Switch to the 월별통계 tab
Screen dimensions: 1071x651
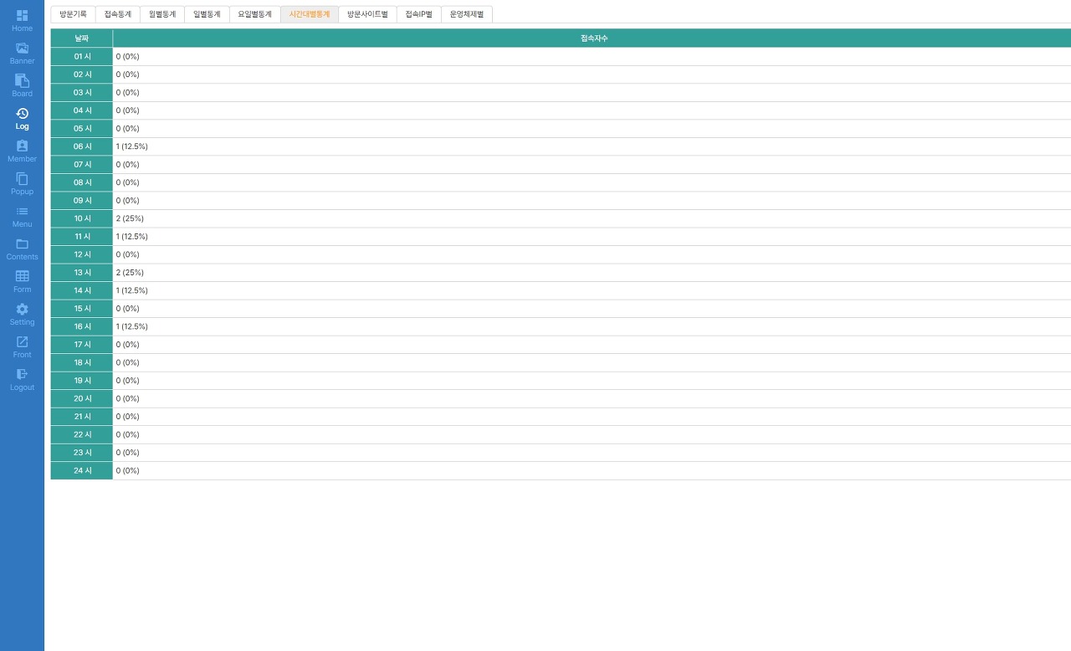(162, 14)
